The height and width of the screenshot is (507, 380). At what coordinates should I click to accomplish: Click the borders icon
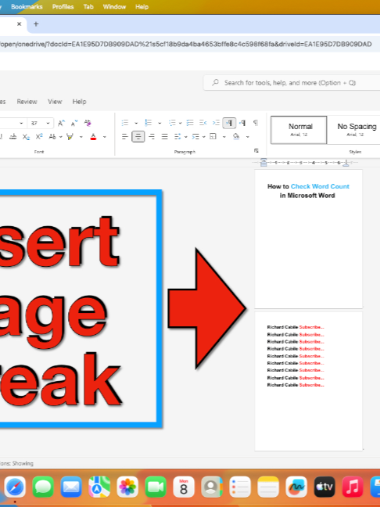pyautogui.click(x=213, y=137)
